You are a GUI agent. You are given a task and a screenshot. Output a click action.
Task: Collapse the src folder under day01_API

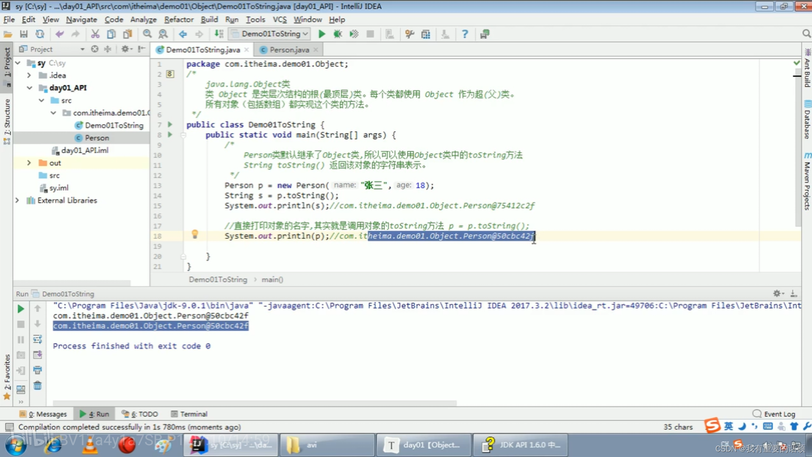tap(41, 100)
